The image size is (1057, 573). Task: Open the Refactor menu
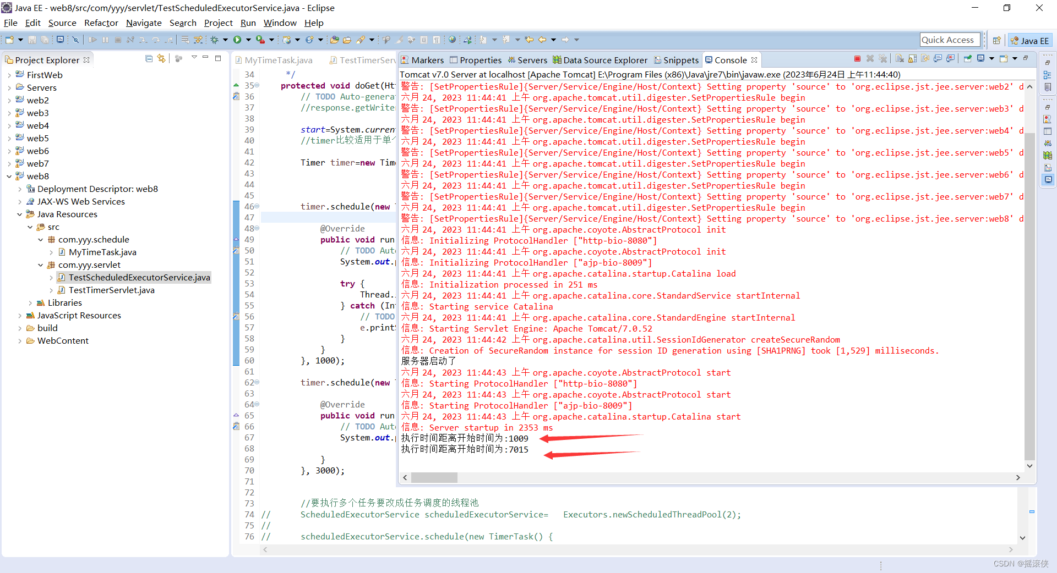[101, 23]
